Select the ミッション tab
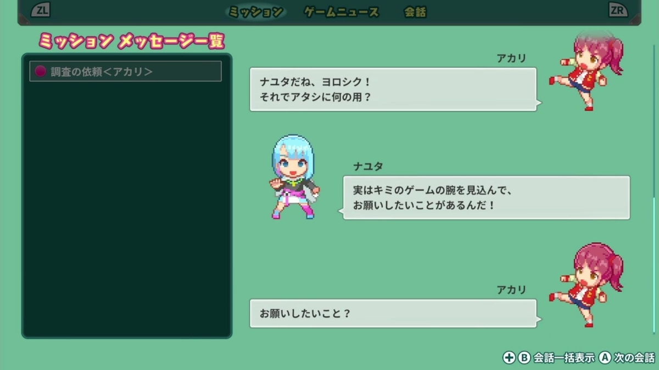 click(x=255, y=12)
